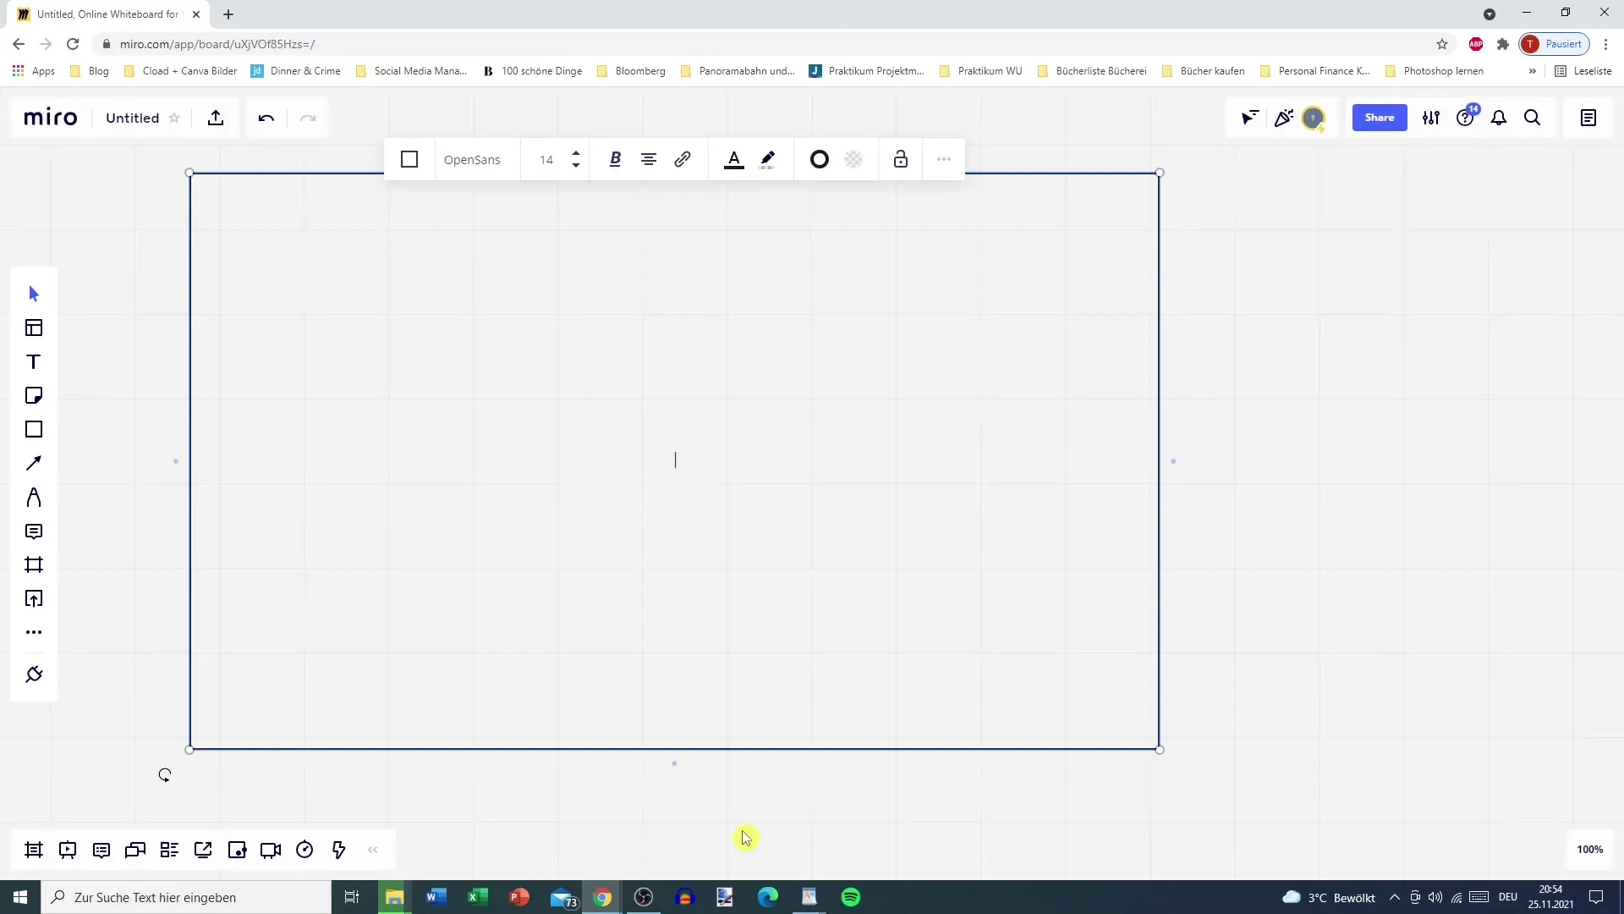1624x914 pixels.
Task: Select the Text tool in sidebar
Action: (34, 361)
